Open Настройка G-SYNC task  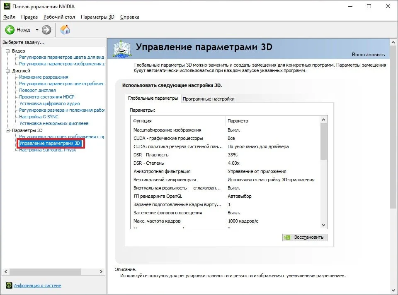click(x=39, y=117)
